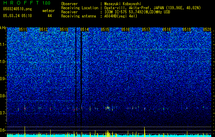Image resolution: width=215 pixels, height=137 pixels.
Task: Click the 'meteor' label
Action: coord(49,11)
